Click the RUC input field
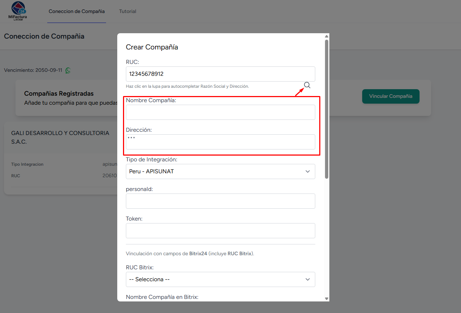This screenshot has height=313, width=461. 220,74
